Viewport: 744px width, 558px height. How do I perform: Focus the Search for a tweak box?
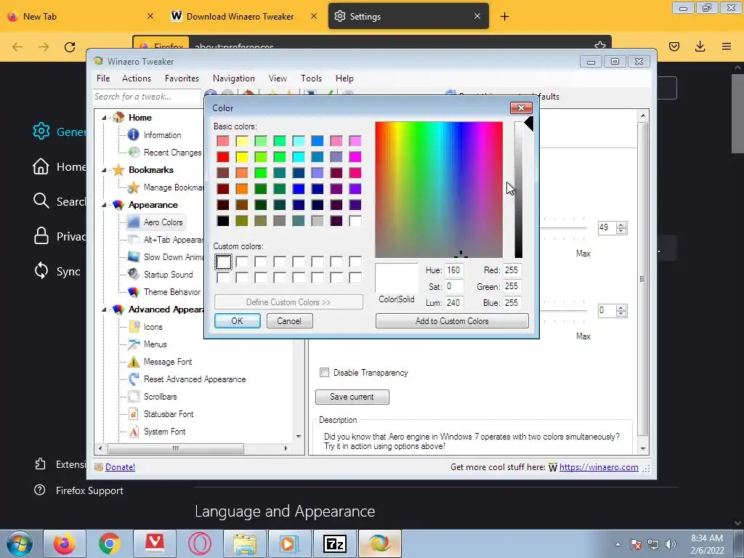pos(147,97)
